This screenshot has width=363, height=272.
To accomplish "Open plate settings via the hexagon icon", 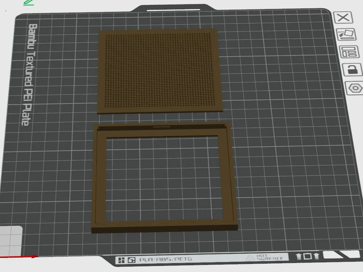I will [x=354, y=88].
